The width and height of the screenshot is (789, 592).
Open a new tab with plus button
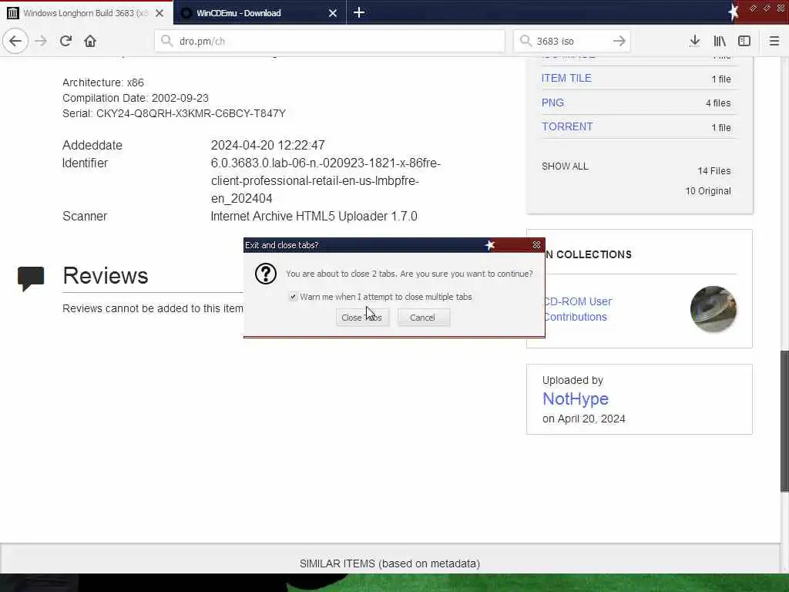(x=359, y=12)
